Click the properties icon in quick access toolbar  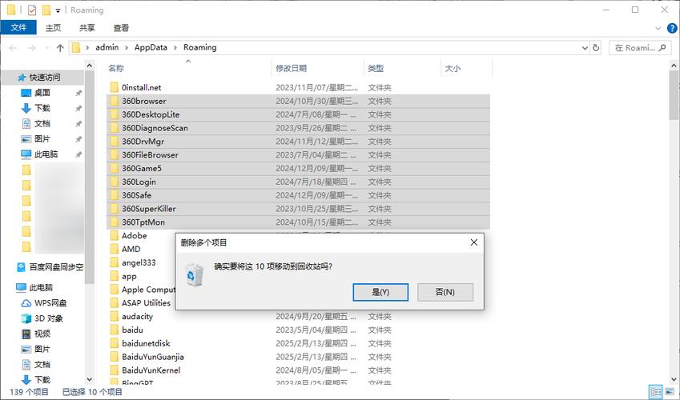32,10
